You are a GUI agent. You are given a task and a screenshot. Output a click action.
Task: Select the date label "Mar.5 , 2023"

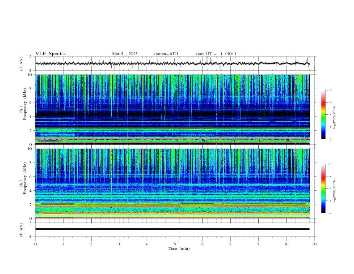(125, 54)
